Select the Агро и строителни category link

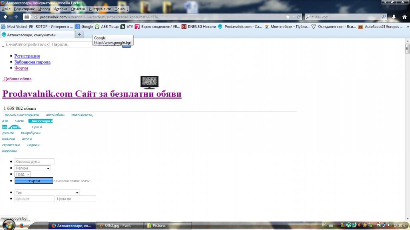click(27, 139)
